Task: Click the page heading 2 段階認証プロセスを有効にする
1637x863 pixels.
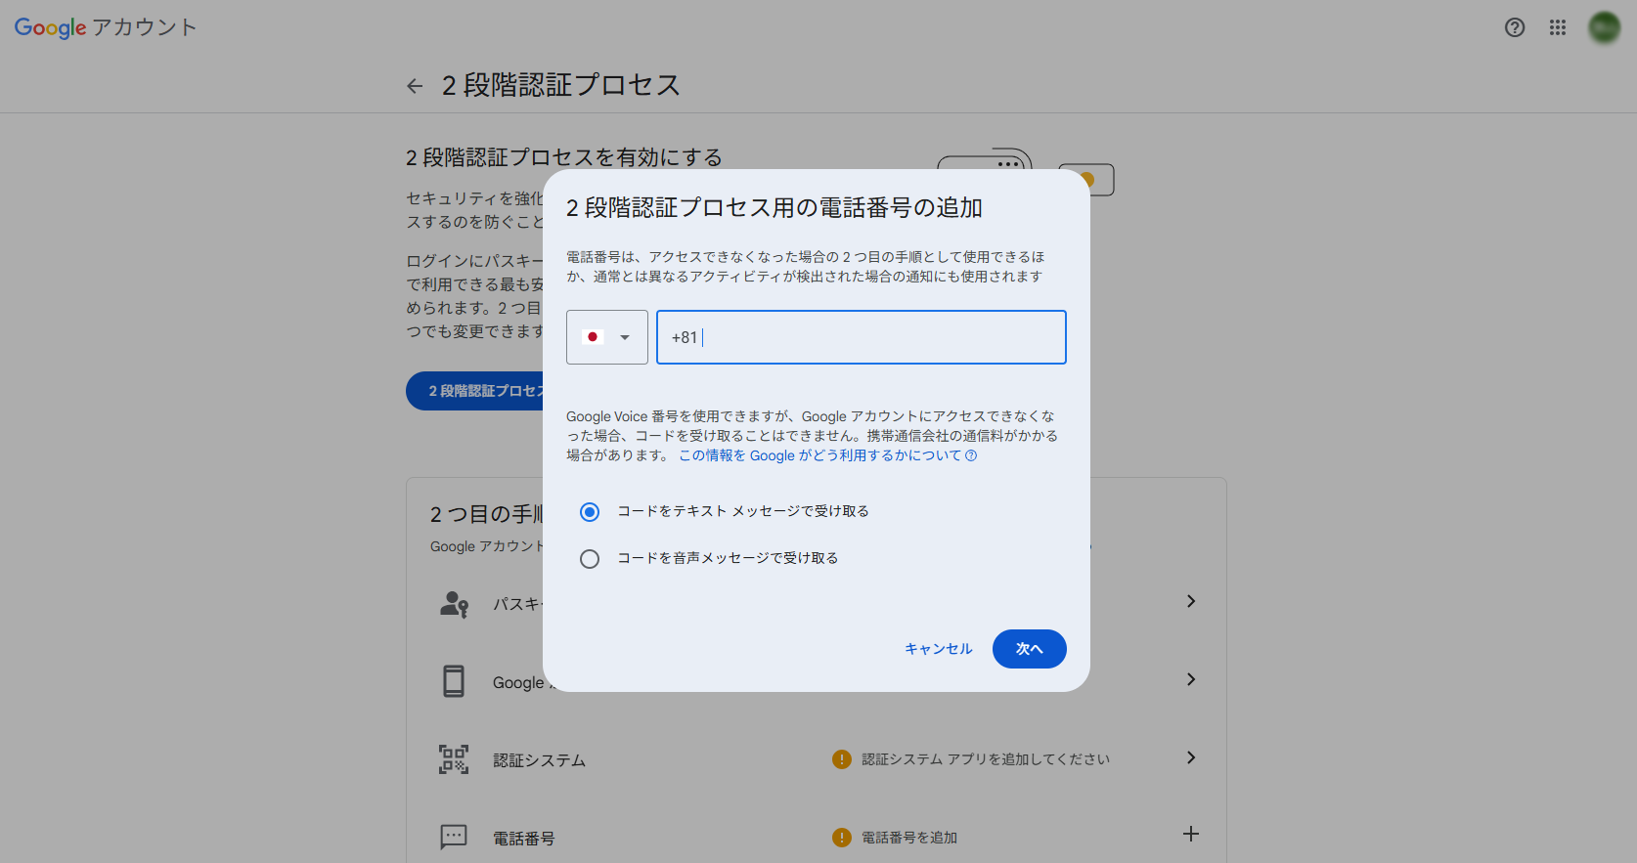Action: coord(564,157)
